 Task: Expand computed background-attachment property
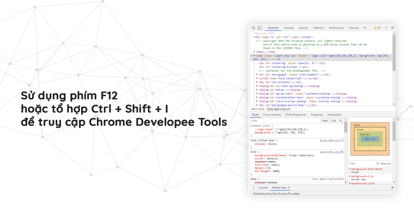[350, 169]
